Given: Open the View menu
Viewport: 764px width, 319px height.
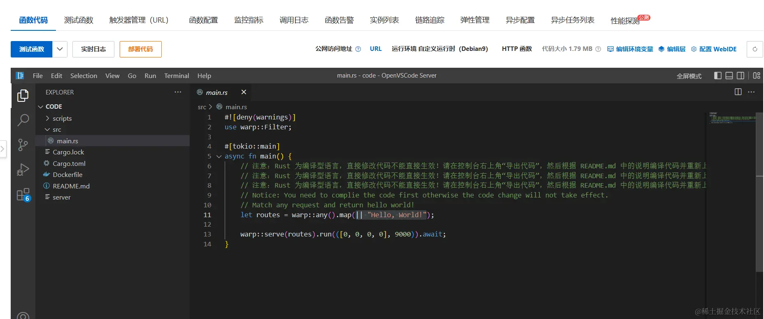Looking at the screenshot, I should pos(112,76).
